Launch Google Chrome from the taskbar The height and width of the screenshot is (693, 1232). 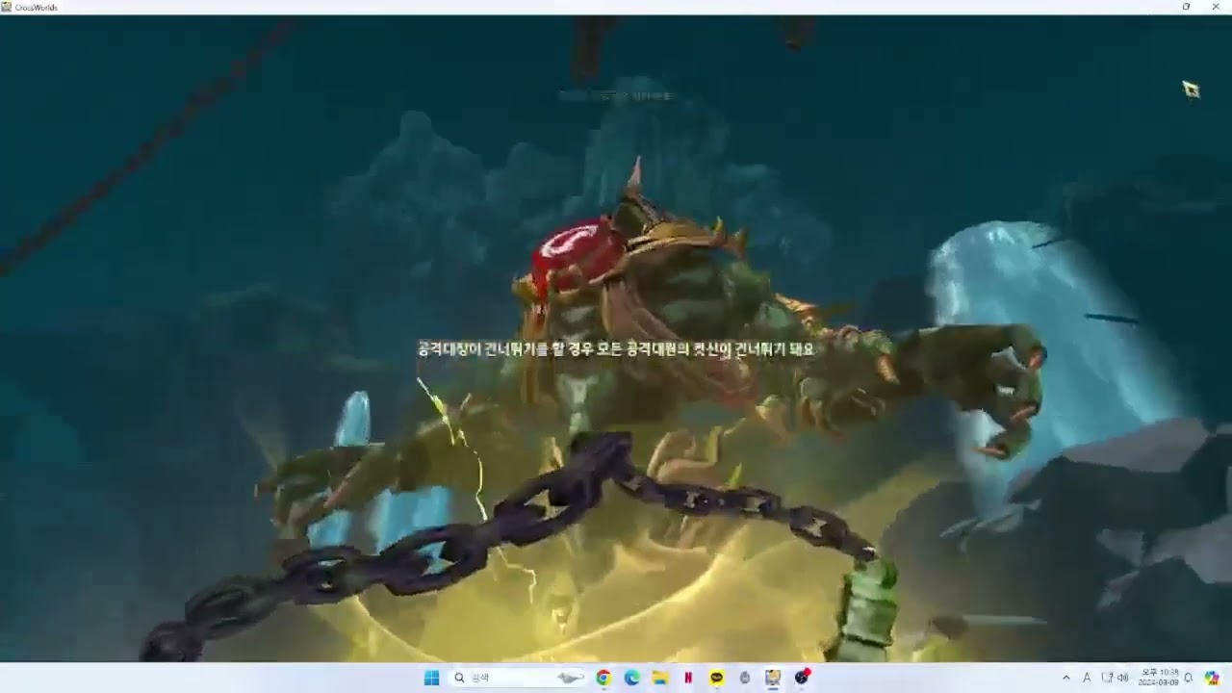click(603, 678)
